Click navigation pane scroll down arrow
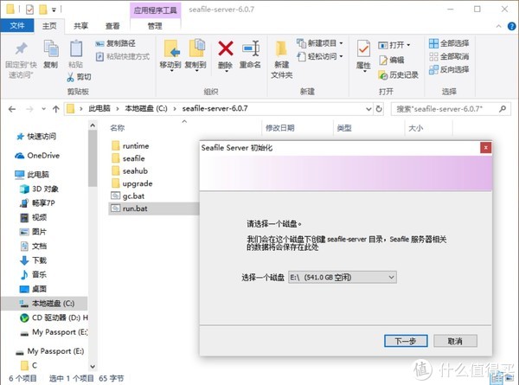This screenshot has width=519, height=385. pyautogui.click(x=93, y=367)
